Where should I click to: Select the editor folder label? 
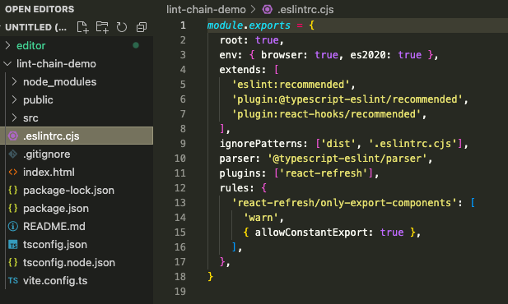pyautogui.click(x=30, y=46)
